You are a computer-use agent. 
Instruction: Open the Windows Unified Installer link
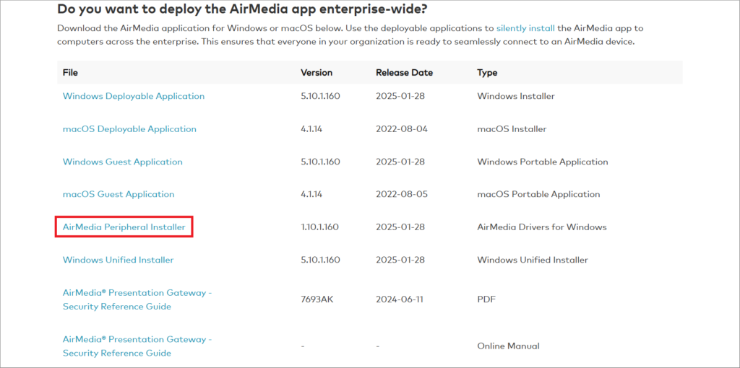coord(118,260)
